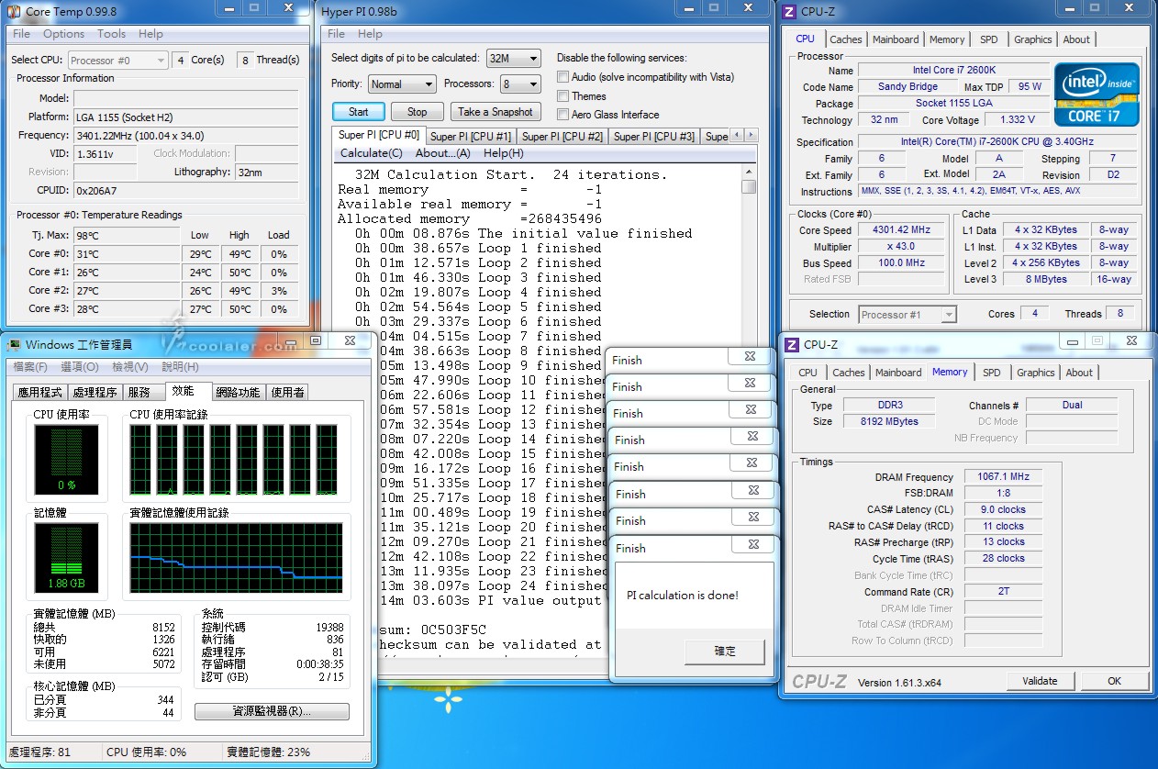Open 資源監視器(R) resource monitor button
This screenshot has height=769, width=1158.
tap(272, 711)
